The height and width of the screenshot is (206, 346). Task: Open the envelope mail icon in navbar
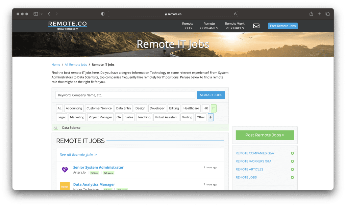point(256,26)
